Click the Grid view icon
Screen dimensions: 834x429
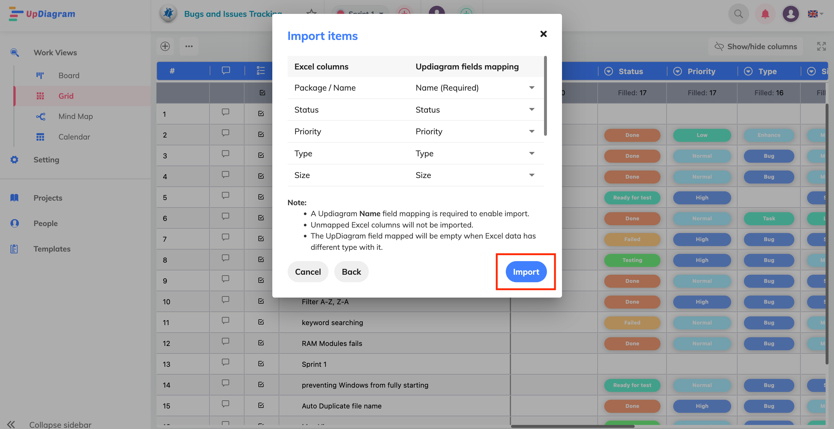pos(40,96)
